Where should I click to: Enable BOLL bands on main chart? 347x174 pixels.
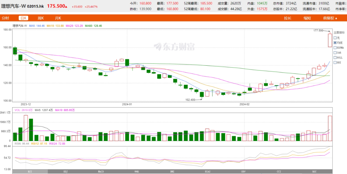[x=335, y=57]
